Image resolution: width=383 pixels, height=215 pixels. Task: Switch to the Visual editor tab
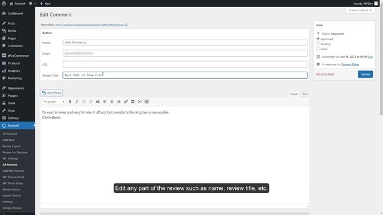tap(294, 94)
